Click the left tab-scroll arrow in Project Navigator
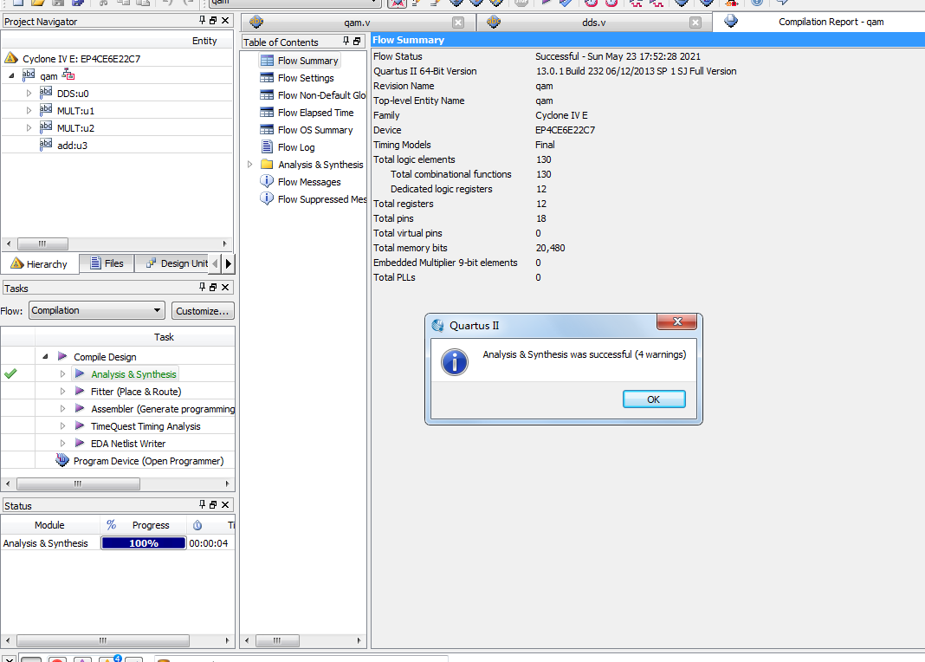Image resolution: width=925 pixels, height=662 pixels. point(215,263)
